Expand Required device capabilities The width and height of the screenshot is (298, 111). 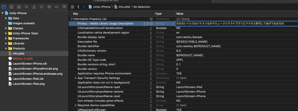76,105
